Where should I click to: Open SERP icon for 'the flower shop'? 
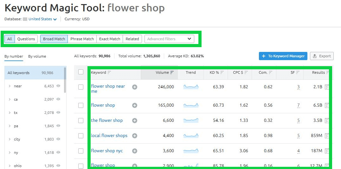[x=327, y=121]
